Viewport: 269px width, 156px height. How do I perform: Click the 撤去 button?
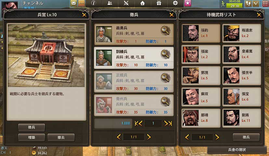tap(61, 137)
